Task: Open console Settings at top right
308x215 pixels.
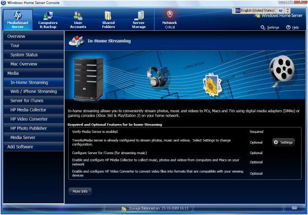Action: pos(270,27)
